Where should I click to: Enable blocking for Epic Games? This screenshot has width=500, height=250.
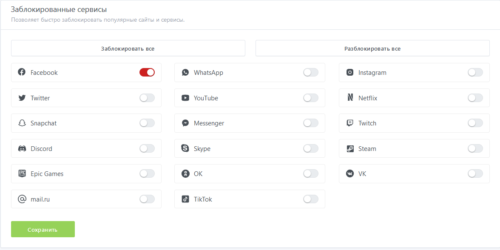[x=147, y=174]
